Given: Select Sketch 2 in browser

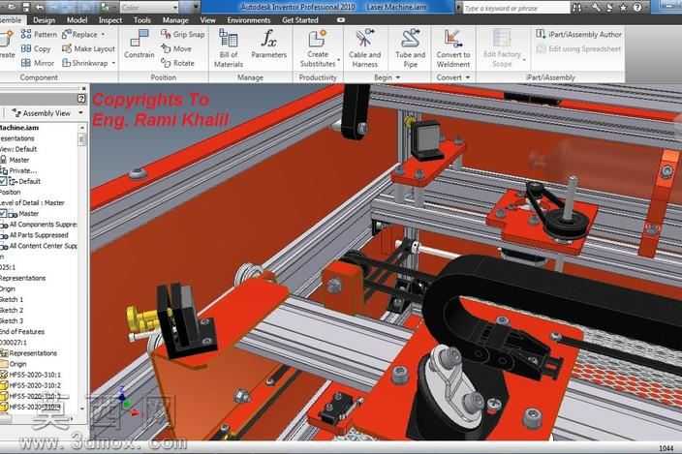Looking at the screenshot, I should pos(12,310).
